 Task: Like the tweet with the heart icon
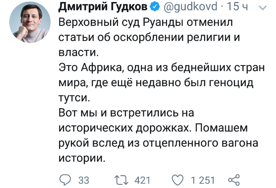tap(179, 179)
